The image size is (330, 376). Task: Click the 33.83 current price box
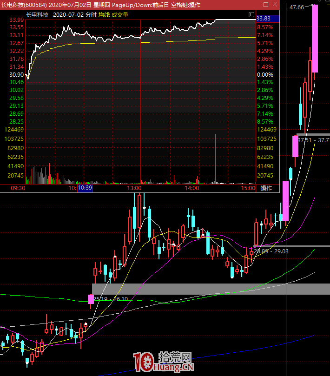click(x=267, y=19)
